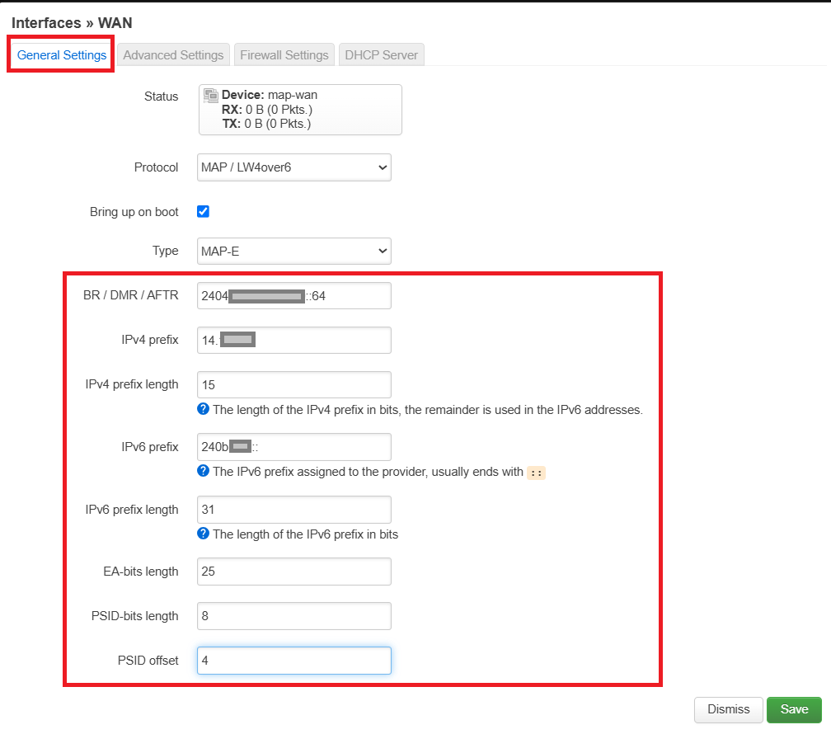Viewport: 831px width, 734px height.
Task: Click the Dismiss button
Action: click(728, 709)
